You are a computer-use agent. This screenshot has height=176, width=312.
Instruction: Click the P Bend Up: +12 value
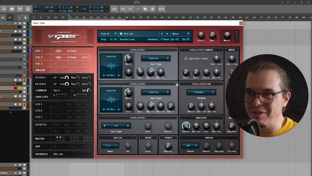[175, 39]
